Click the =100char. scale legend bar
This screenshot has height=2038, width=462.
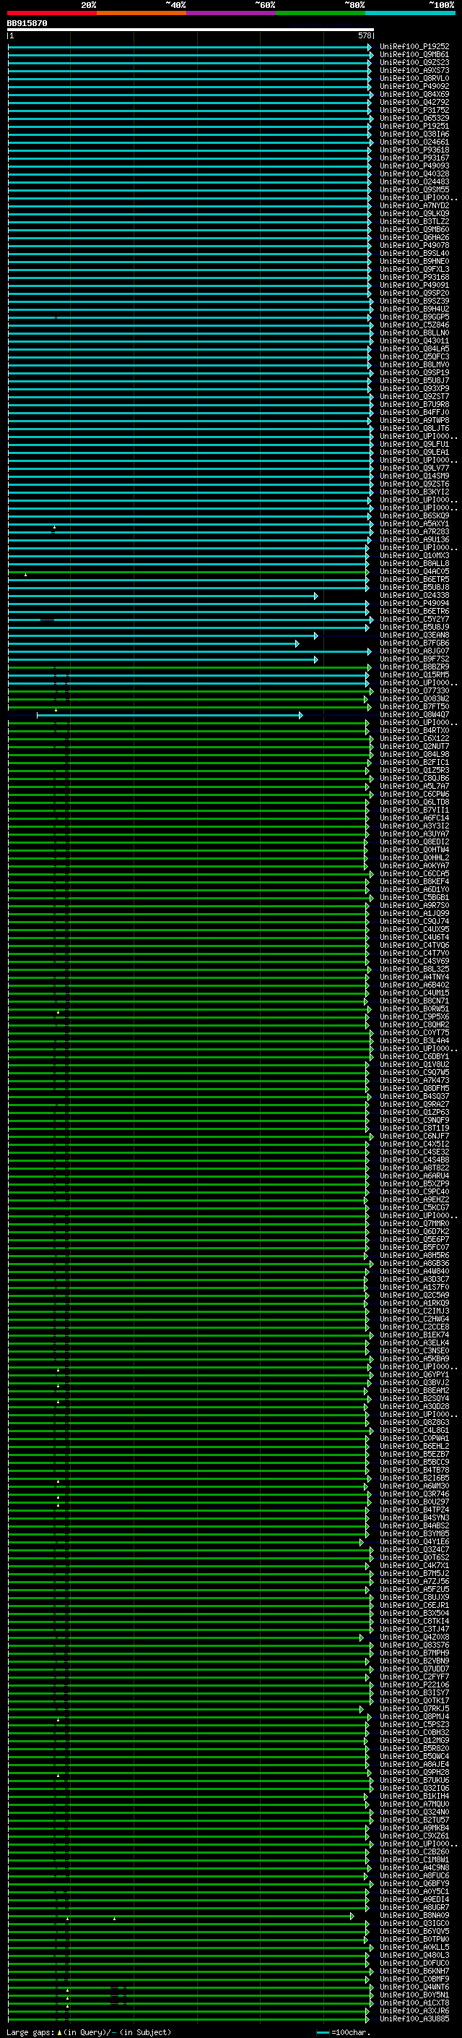[322, 2032]
